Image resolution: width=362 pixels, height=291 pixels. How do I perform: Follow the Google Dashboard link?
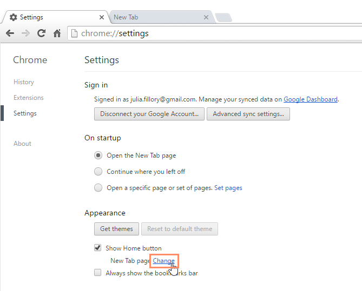tap(311, 99)
